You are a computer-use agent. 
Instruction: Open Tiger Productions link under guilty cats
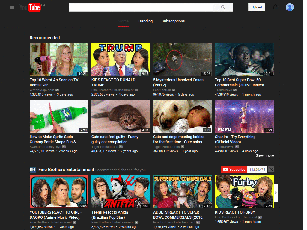coord(105,147)
